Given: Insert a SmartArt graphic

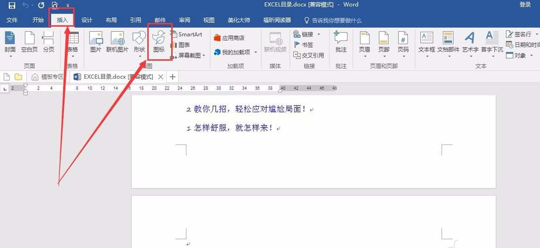Looking at the screenshot, I should pyautogui.click(x=187, y=35).
